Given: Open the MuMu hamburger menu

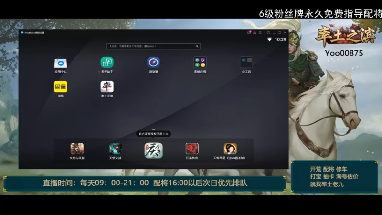Looking at the screenshot, I should click(260, 32).
